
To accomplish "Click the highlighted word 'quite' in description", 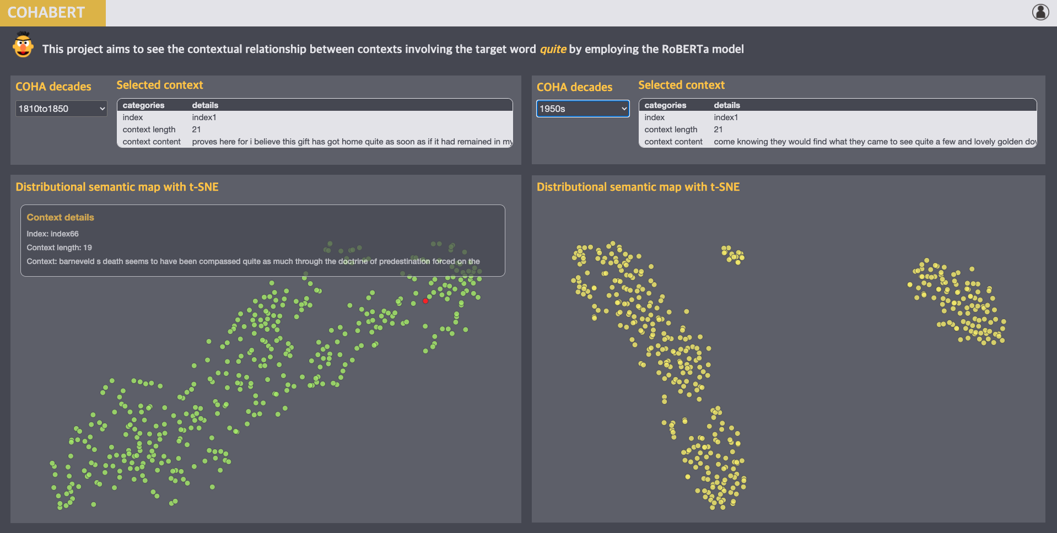I will pyautogui.click(x=553, y=49).
